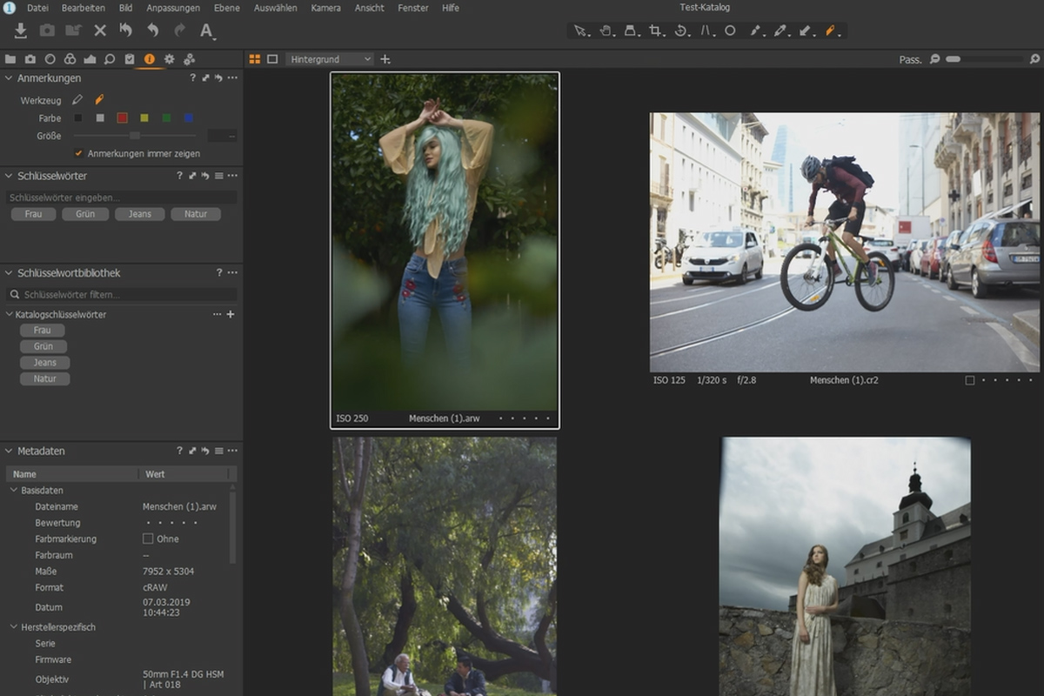Select the crop tool
This screenshot has width=1044, height=696.
(657, 30)
